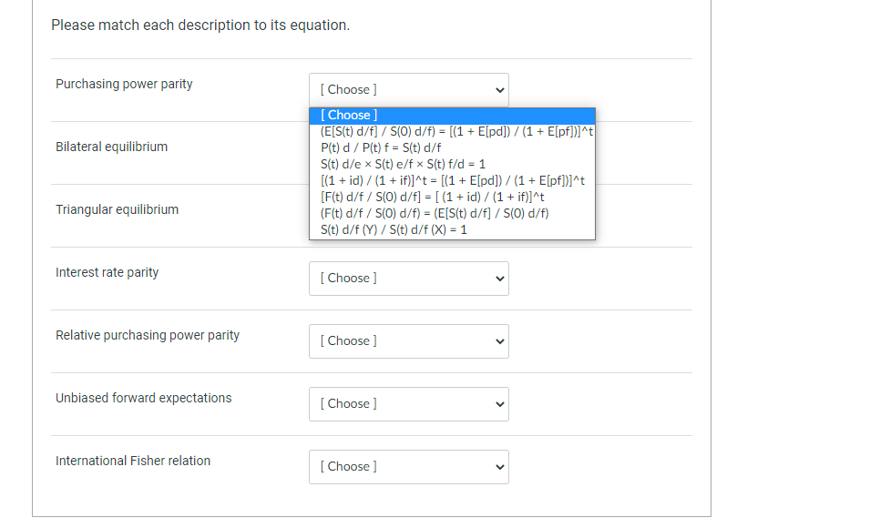The width and height of the screenshot is (870, 528).
Task: Select option starting with (F(t) d/f / S(0) d/f)
Action: tap(452, 213)
